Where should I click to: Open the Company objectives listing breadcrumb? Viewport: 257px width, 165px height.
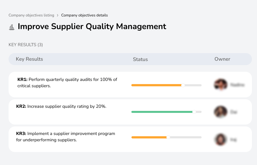31,15
